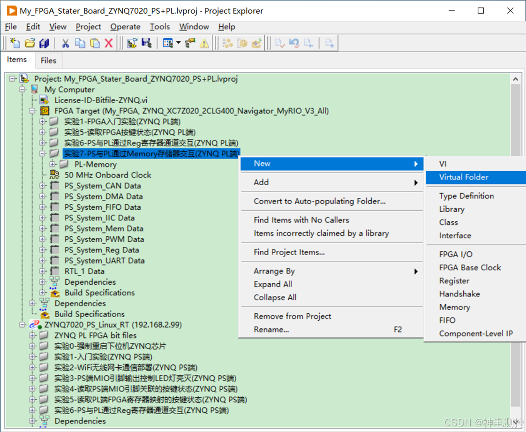Click the Copy toolbar icon
Viewport: 526px width, 432px height.
[x=80, y=43]
